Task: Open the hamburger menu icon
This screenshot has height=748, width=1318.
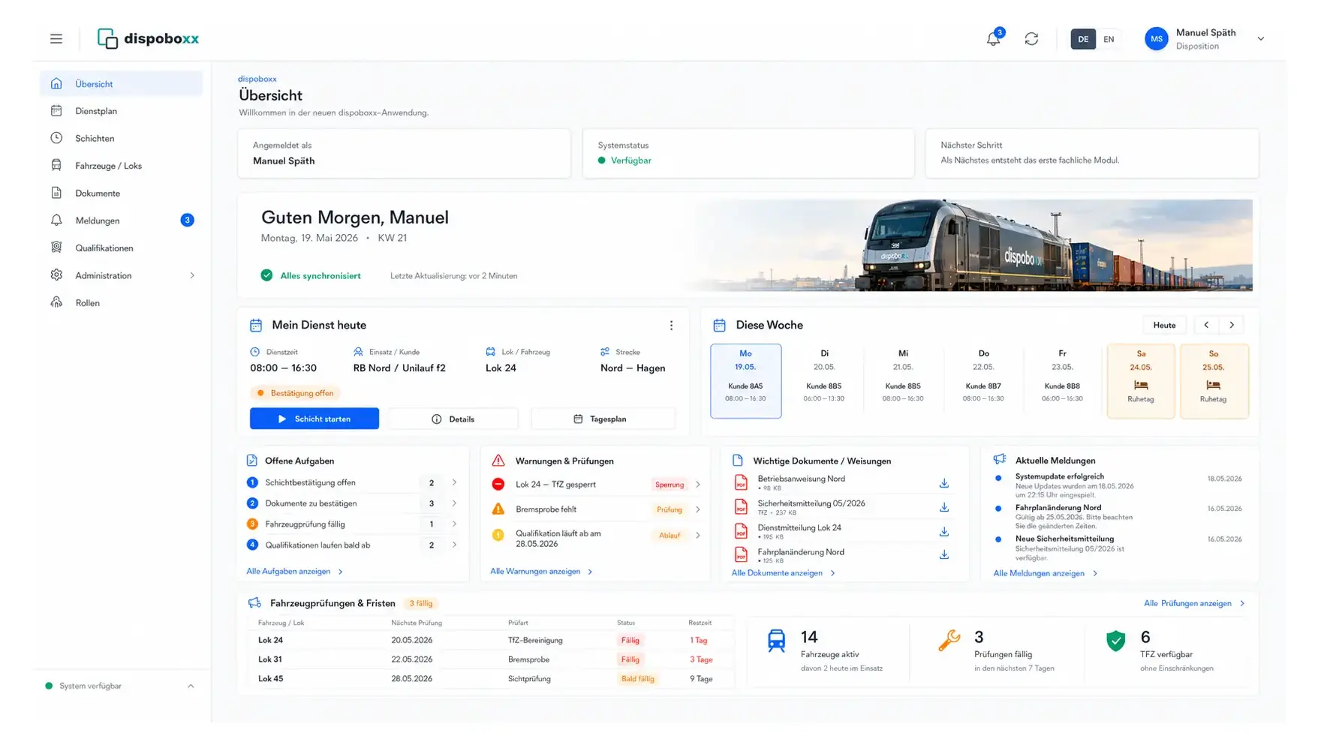Action: 56,38
